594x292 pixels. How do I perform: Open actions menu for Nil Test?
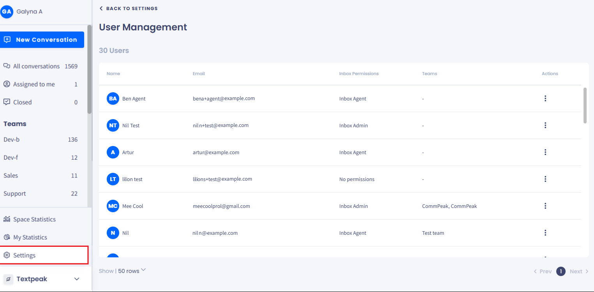pos(545,125)
